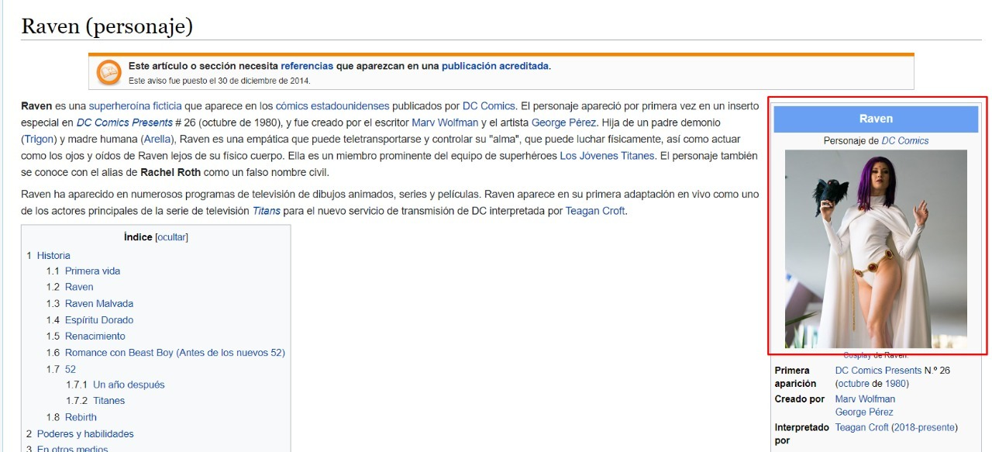Open 'DC Comics' link under infobox title

click(x=905, y=140)
